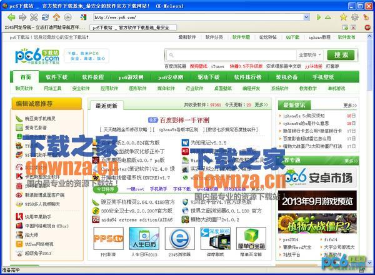Click the blue W icon of 为知笔记
The height and width of the screenshot is (275, 375).
click(186, 142)
